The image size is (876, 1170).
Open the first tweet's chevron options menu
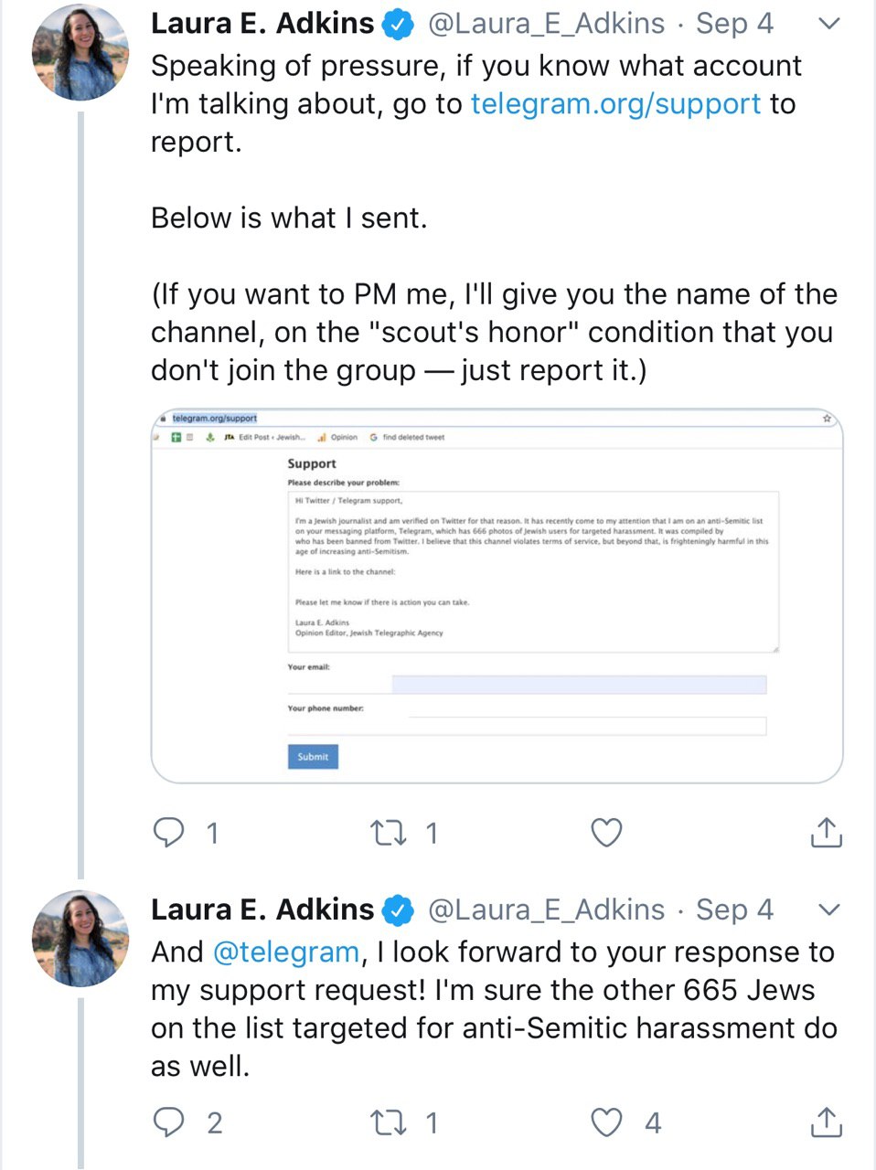tap(828, 24)
